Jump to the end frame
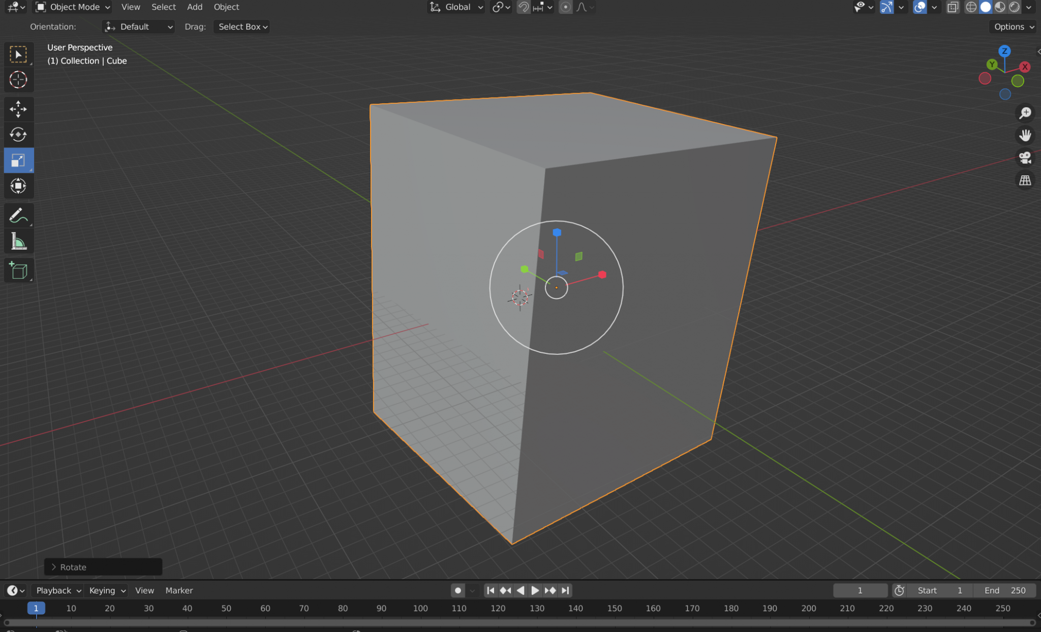 coord(566,590)
